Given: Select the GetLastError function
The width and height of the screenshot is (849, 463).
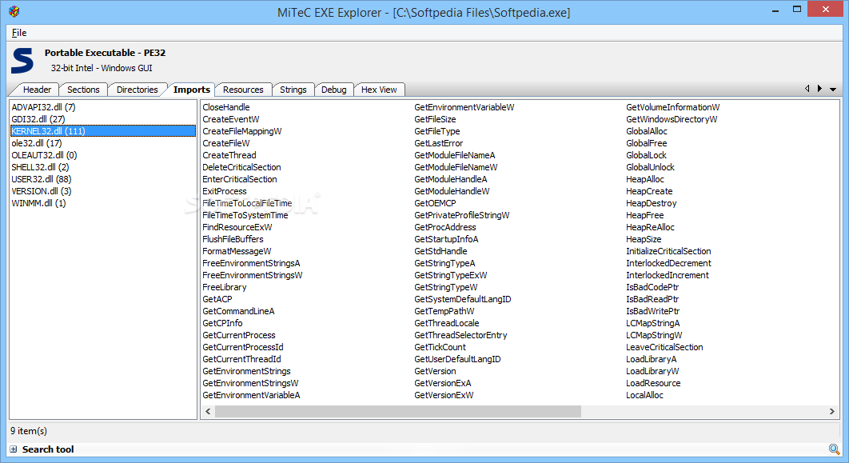Looking at the screenshot, I should (x=439, y=143).
